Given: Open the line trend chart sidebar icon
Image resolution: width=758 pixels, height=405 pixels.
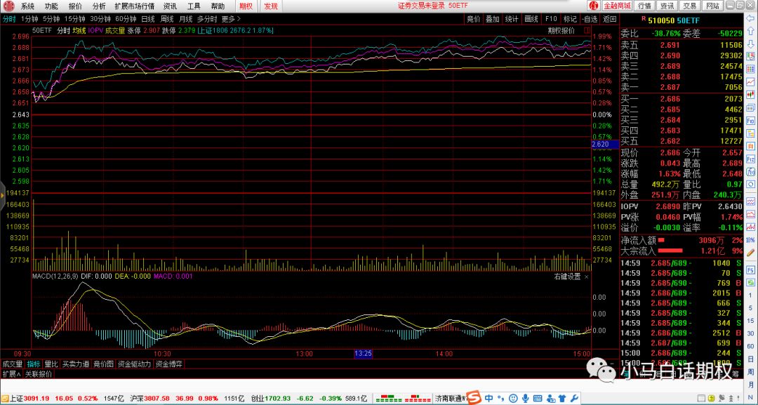Looking at the screenshot, I should pyautogui.click(x=751, y=82).
